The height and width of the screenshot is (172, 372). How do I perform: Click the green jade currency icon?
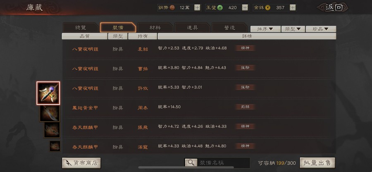click(x=220, y=7)
